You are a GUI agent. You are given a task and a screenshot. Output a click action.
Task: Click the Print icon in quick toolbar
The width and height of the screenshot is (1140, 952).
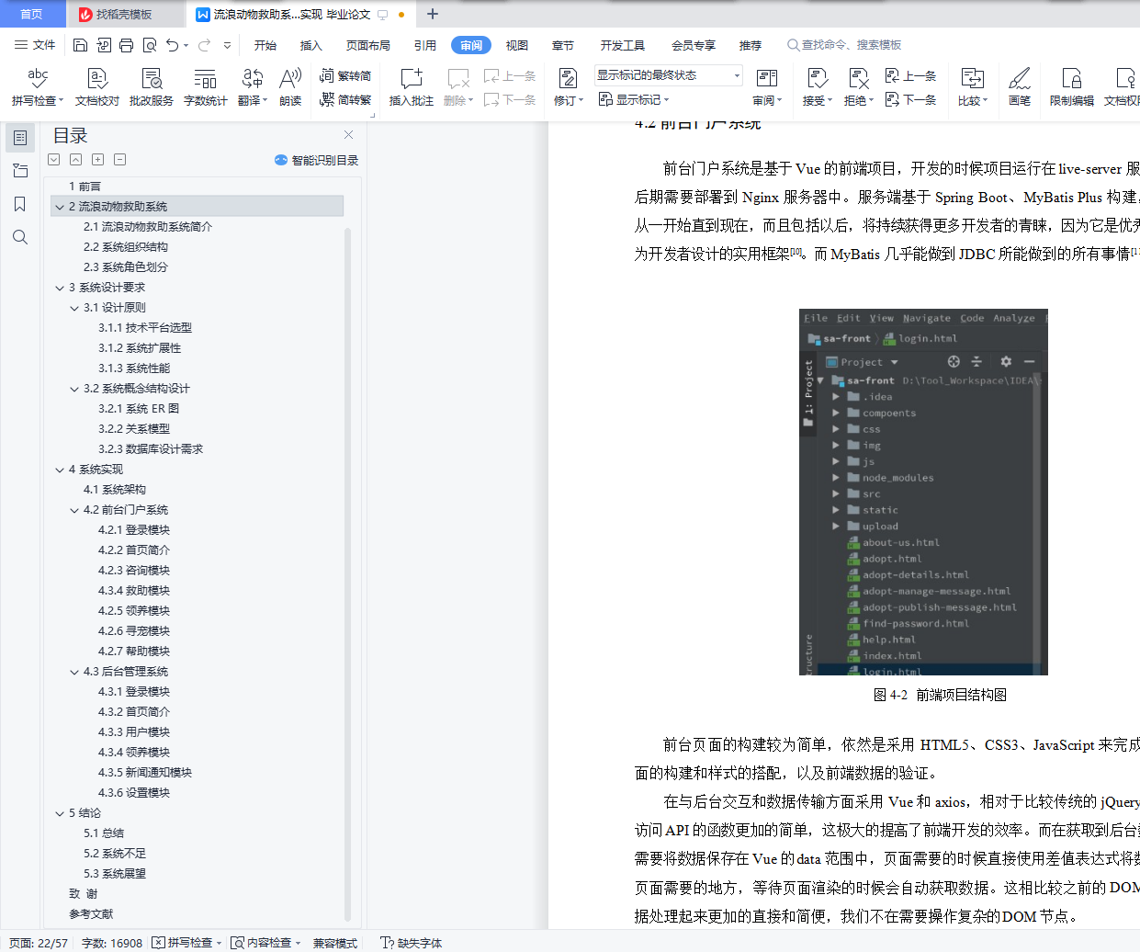tap(126, 45)
